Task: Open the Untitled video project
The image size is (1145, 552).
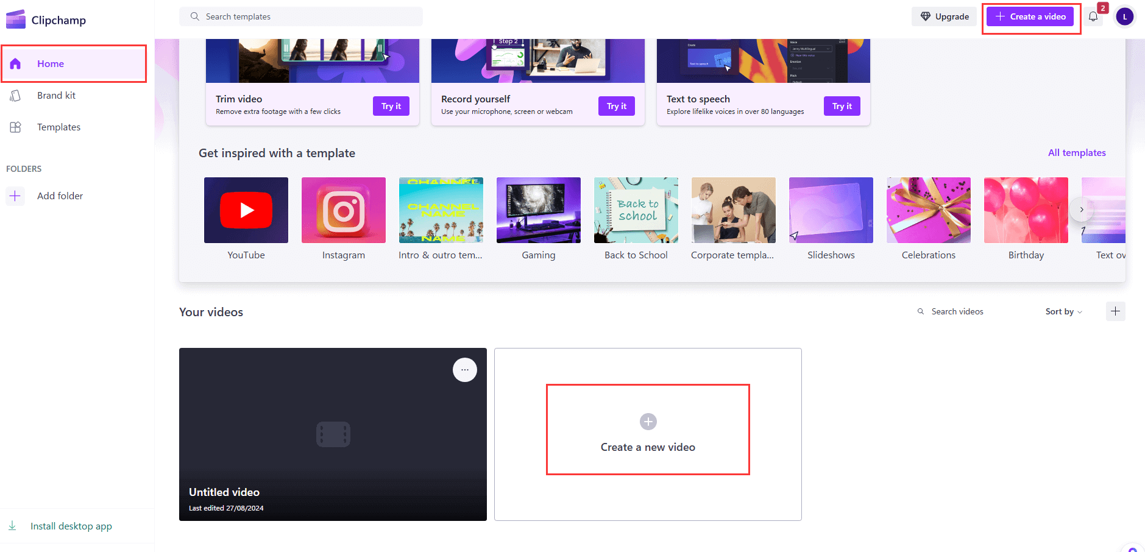Action: pyautogui.click(x=333, y=434)
